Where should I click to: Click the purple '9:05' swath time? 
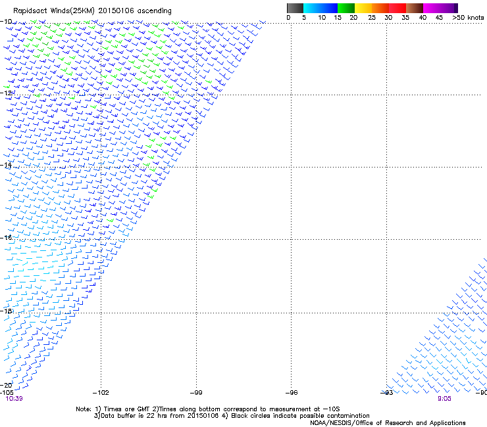click(x=444, y=399)
